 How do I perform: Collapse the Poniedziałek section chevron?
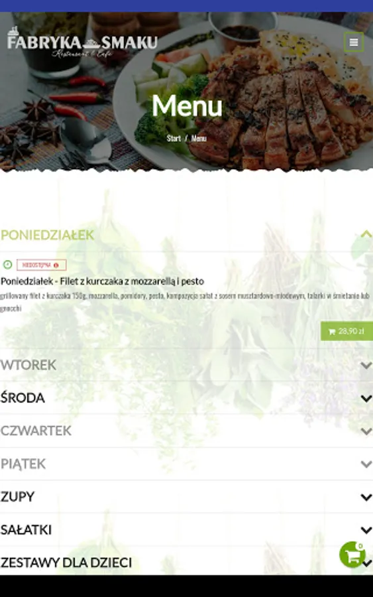coord(366,234)
